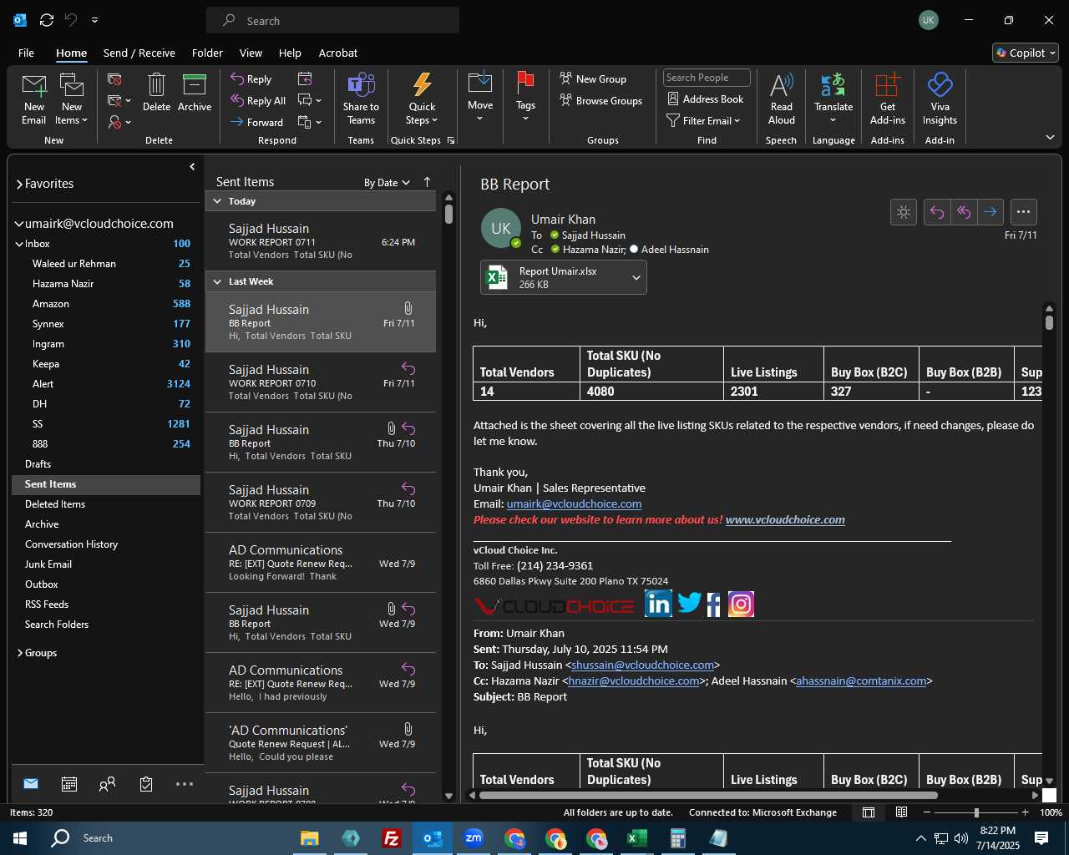
Task: Click New Group button
Action: (x=593, y=79)
